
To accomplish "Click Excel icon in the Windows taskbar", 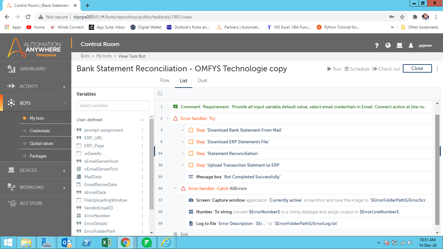I will coord(107,243).
